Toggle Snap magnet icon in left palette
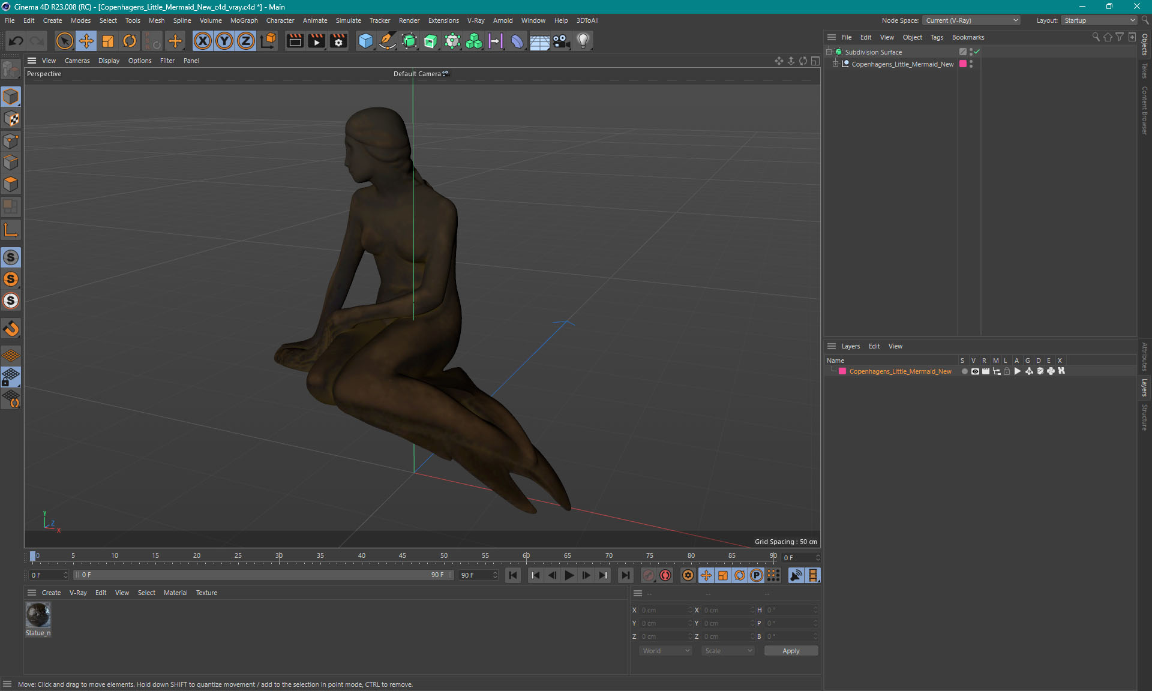Screen dimensions: 1152x691 click(11, 328)
